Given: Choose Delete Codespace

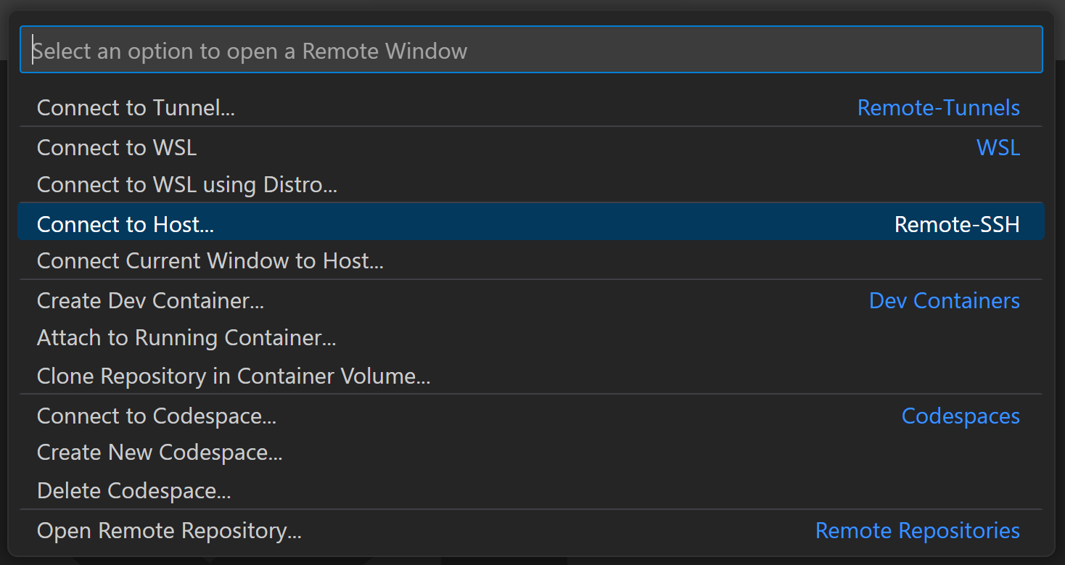Looking at the screenshot, I should [133, 490].
